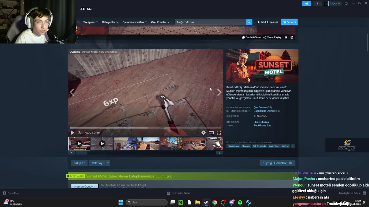Open Spotify from the taskbar

click(x=240, y=202)
